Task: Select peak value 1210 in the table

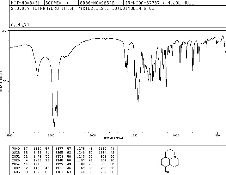Action: tap(81, 156)
